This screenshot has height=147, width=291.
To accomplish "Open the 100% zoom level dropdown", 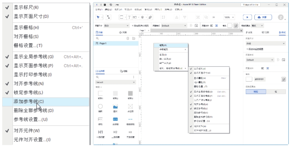I will tap(229, 17).
